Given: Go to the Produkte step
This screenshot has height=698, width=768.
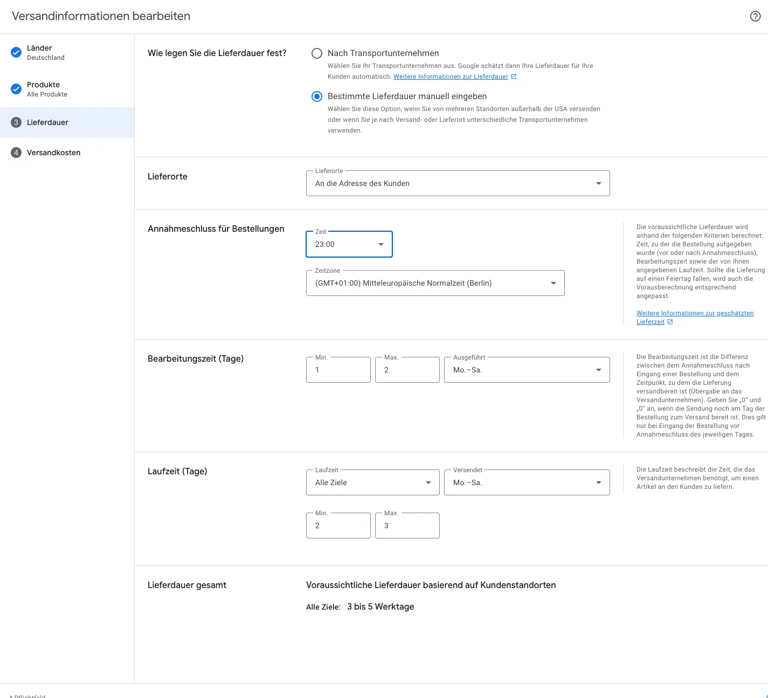Looking at the screenshot, I should tap(67, 89).
